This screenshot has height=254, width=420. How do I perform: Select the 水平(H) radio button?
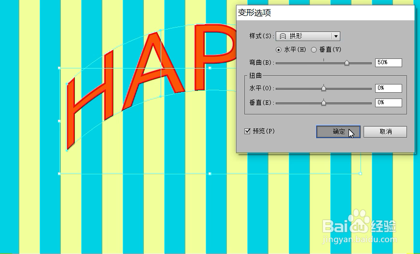coord(279,50)
